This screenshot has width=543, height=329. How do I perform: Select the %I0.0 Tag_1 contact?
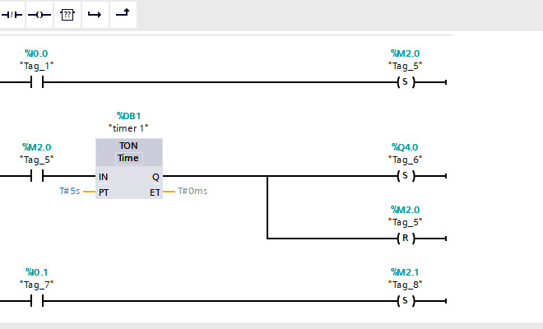[x=37, y=82]
